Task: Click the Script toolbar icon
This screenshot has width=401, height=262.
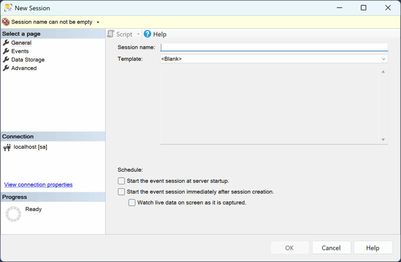Action: pos(111,34)
